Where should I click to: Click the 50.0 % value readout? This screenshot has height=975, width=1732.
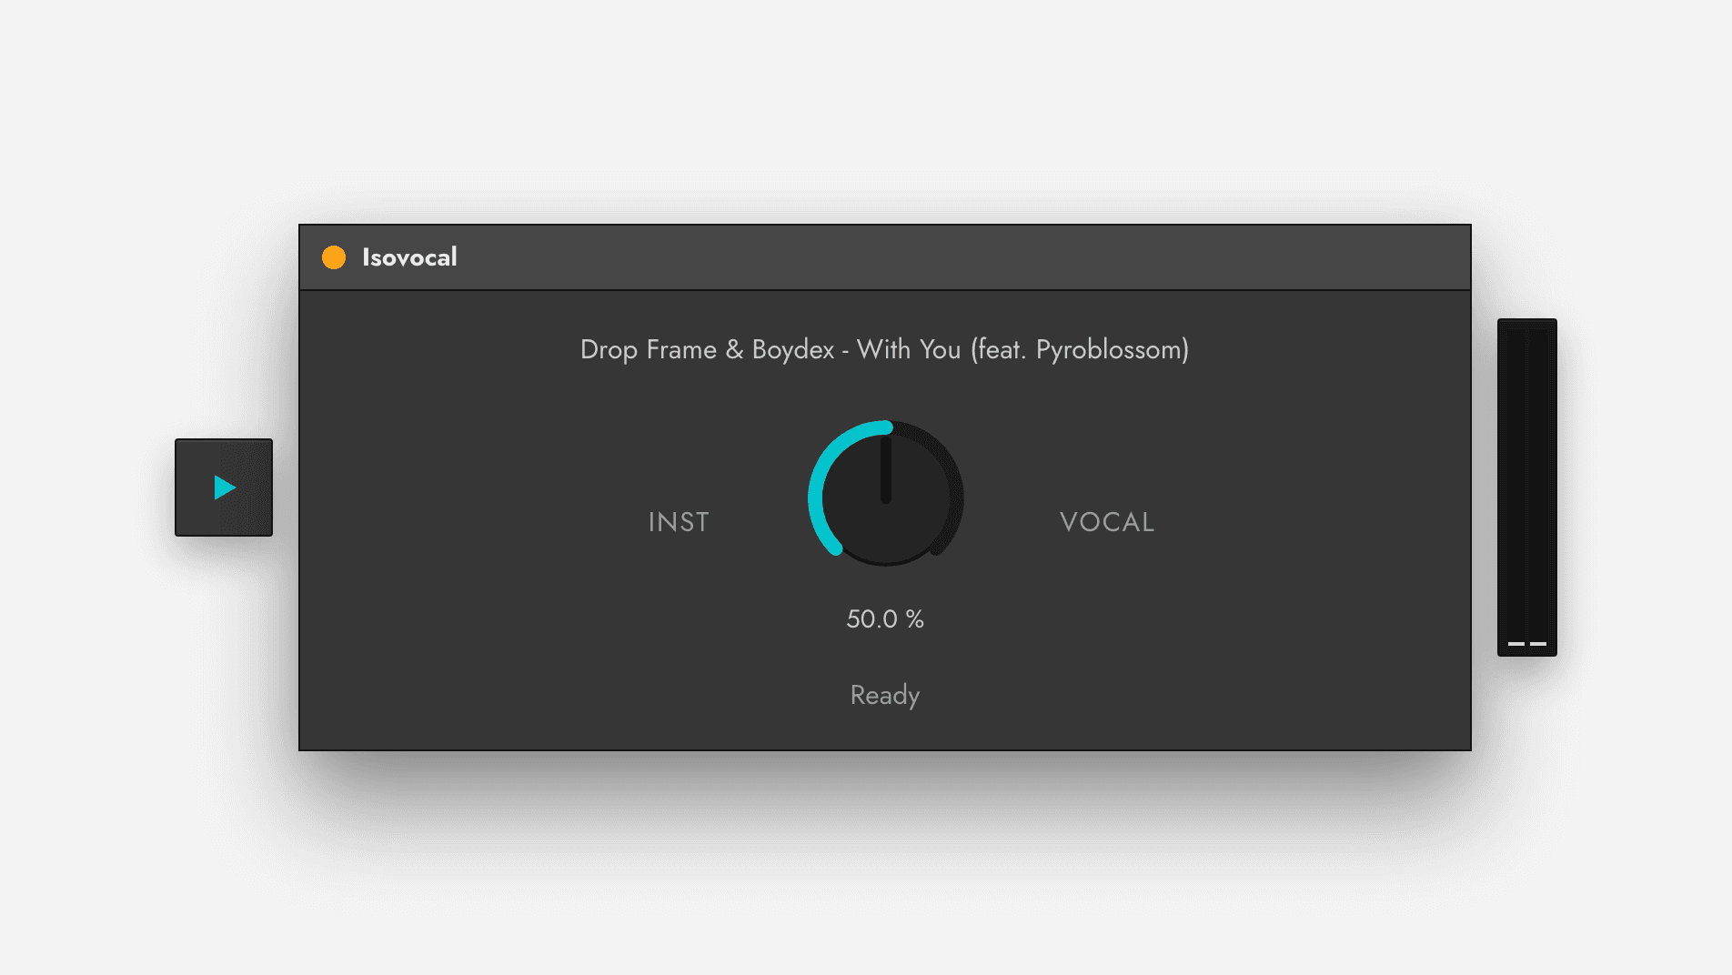pyautogui.click(x=885, y=619)
